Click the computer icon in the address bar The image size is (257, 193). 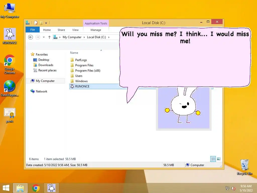[55, 37]
